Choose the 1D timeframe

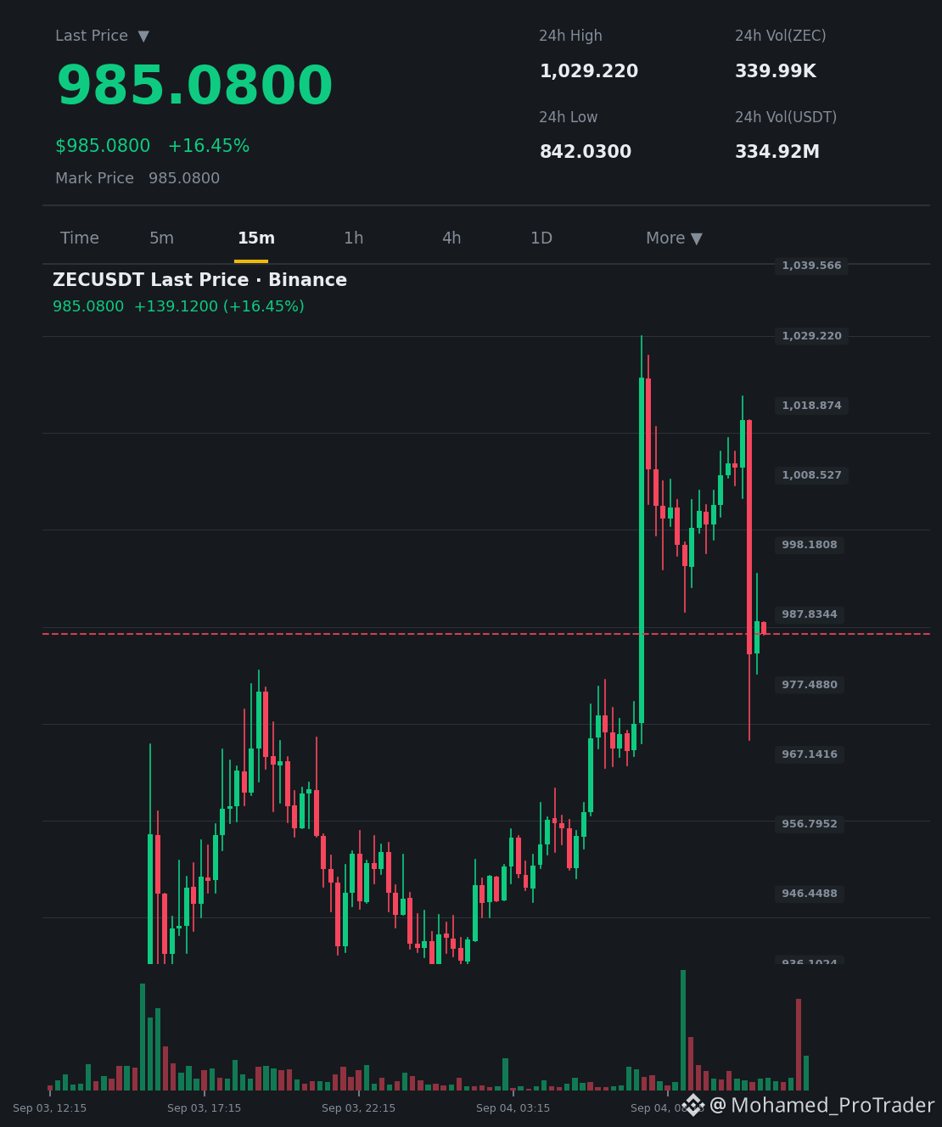(x=541, y=238)
